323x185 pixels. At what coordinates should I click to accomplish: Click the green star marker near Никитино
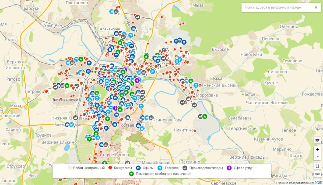pyautogui.click(x=205, y=116)
